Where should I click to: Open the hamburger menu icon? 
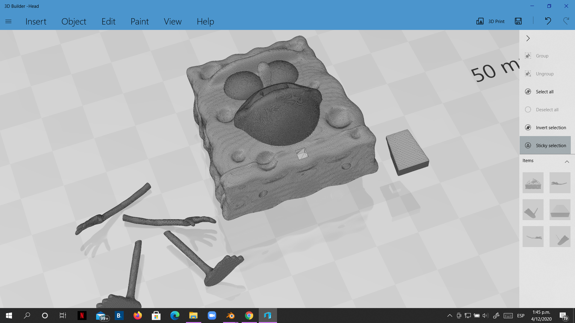coord(8,21)
